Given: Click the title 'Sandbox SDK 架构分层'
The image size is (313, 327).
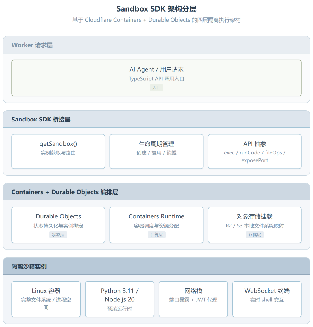Looking at the screenshot, I should (156, 9).
